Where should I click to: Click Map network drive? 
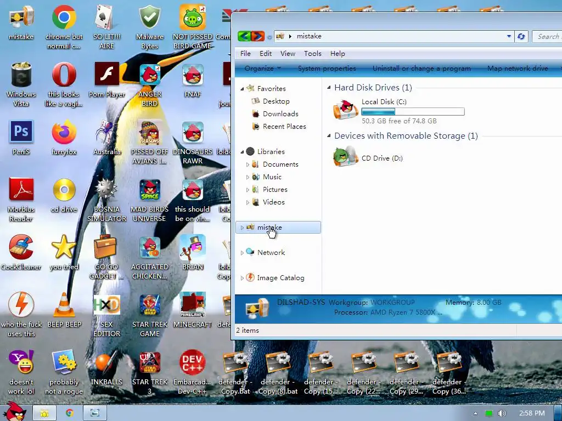(x=518, y=68)
